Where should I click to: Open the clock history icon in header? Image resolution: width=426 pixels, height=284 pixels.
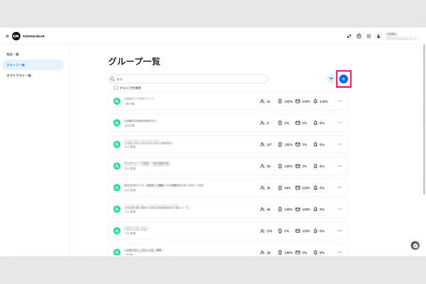tap(359, 35)
